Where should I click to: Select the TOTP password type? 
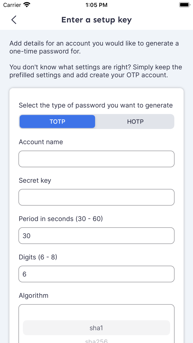pos(57,122)
